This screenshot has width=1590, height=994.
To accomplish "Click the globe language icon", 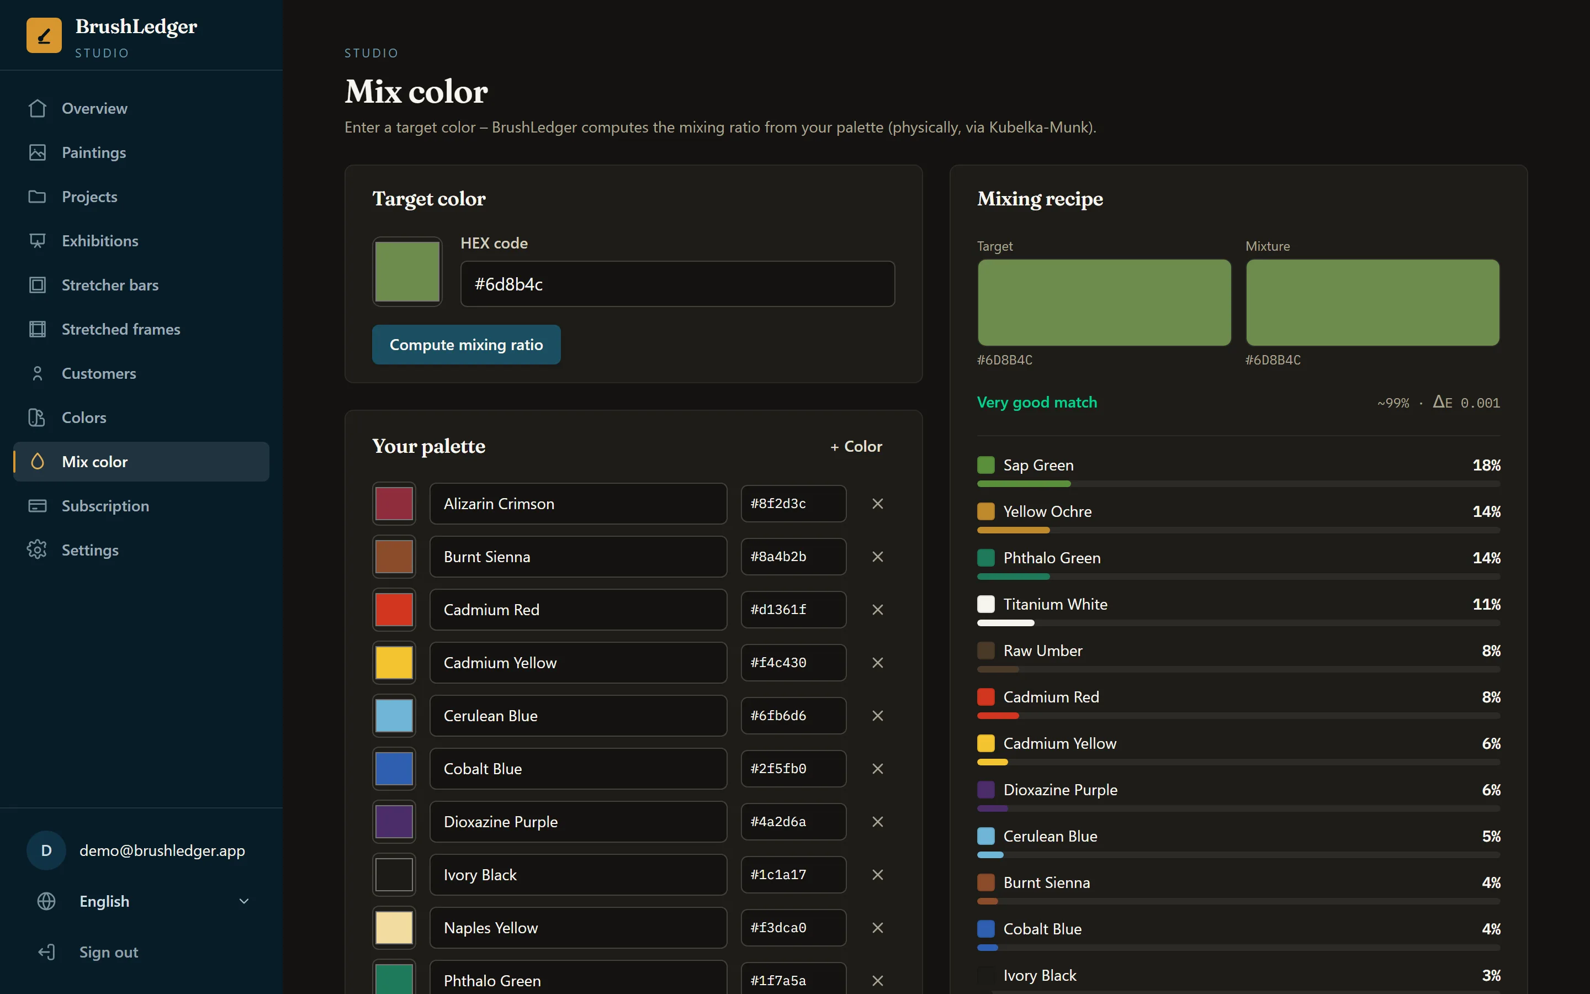I will tap(46, 901).
